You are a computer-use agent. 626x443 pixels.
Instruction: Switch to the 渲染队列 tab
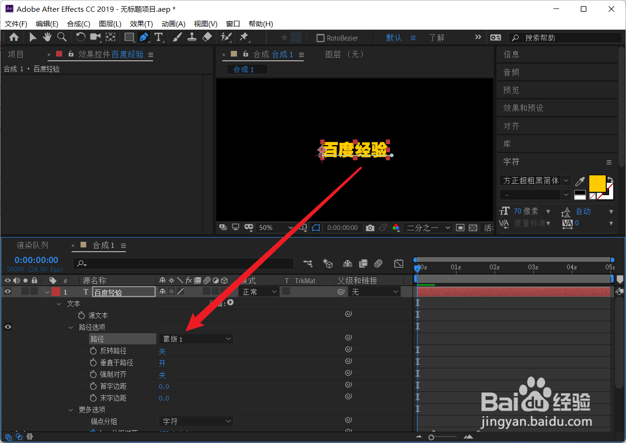coord(33,245)
